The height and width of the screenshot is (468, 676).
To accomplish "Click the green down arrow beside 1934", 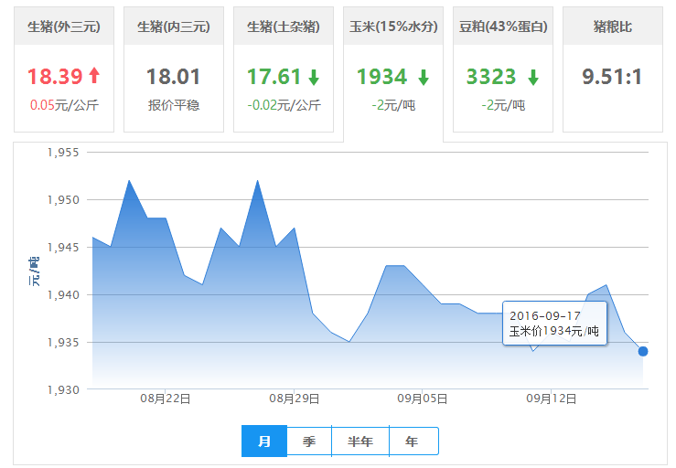I will [x=424, y=77].
